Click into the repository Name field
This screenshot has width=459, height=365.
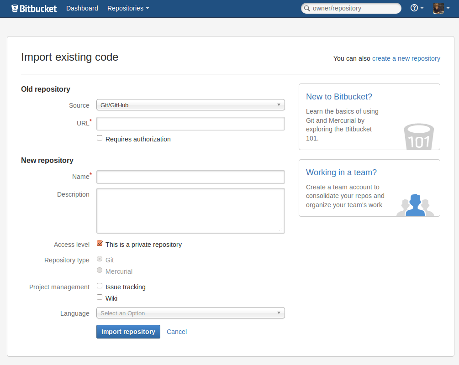[190, 177]
